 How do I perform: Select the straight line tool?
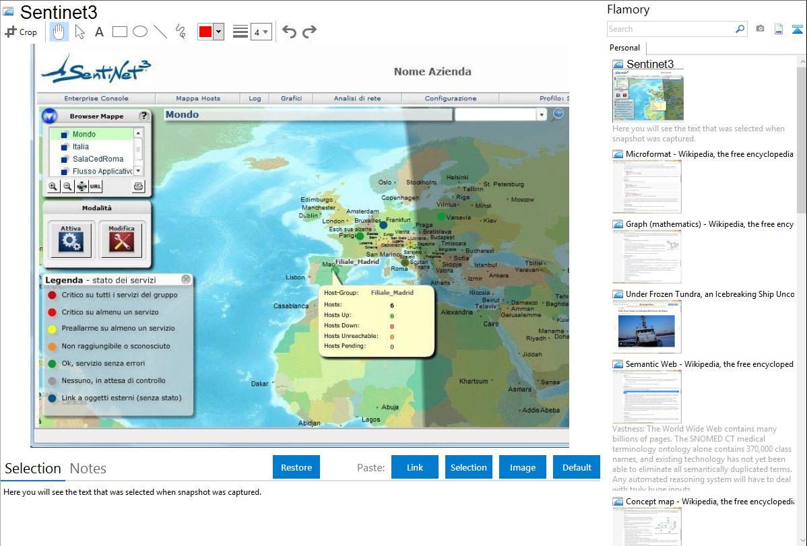click(160, 32)
